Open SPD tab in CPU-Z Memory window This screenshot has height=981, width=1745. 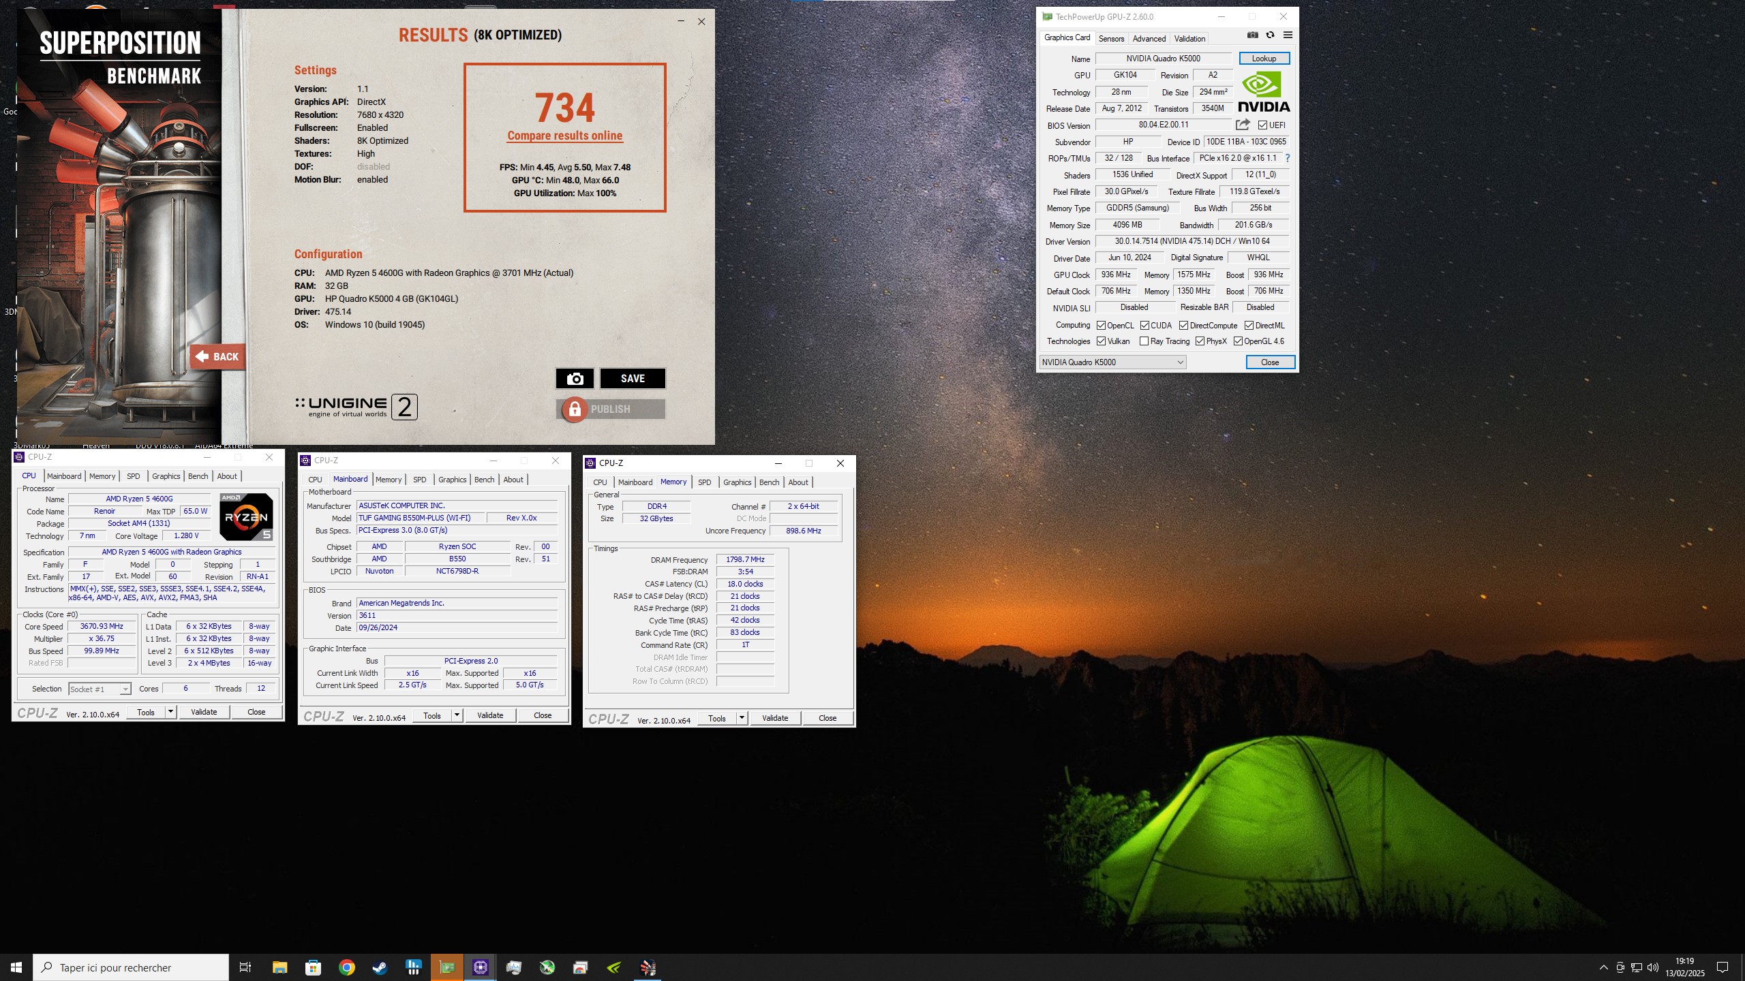704,482
